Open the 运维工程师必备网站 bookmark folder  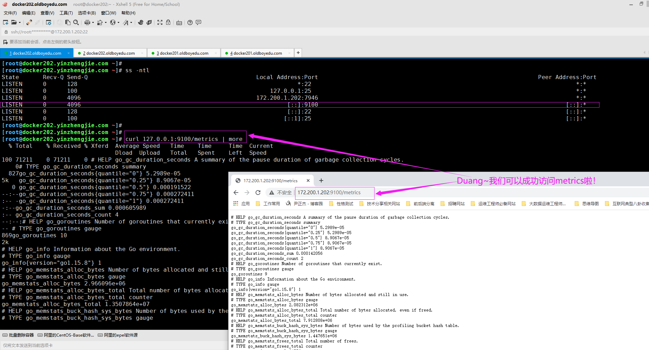(493, 204)
